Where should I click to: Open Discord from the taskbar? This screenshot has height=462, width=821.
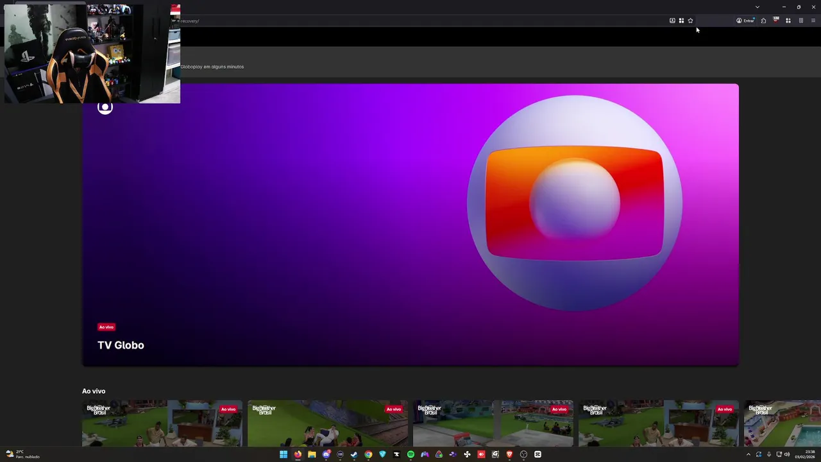(326, 454)
